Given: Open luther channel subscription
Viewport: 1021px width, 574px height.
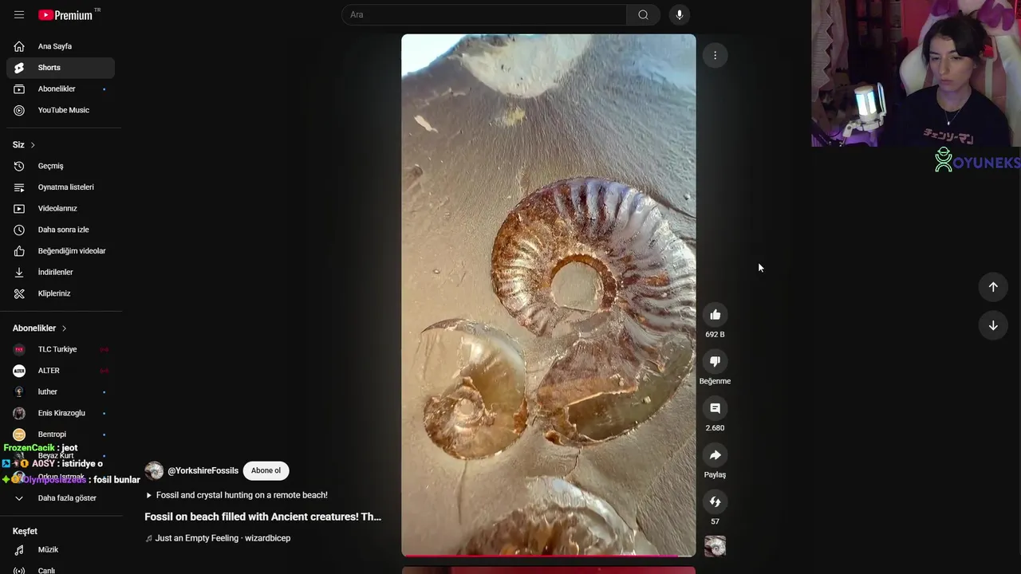Looking at the screenshot, I should tap(61, 391).
